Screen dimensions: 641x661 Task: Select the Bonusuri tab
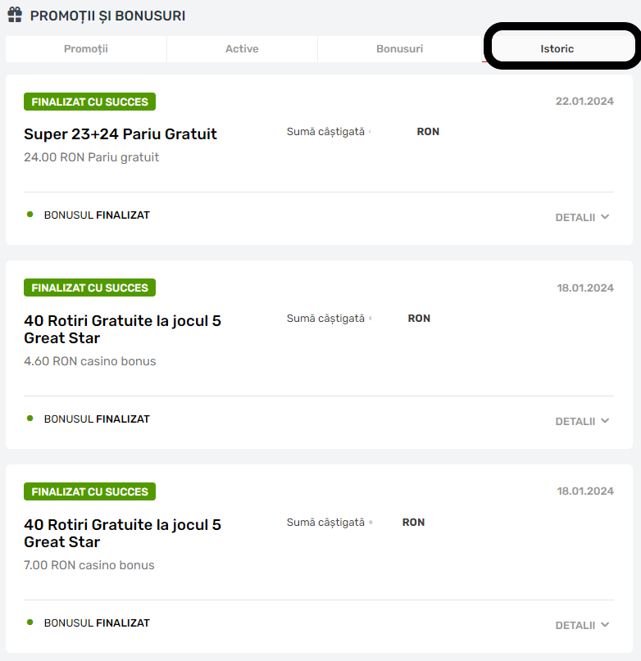[x=399, y=48]
